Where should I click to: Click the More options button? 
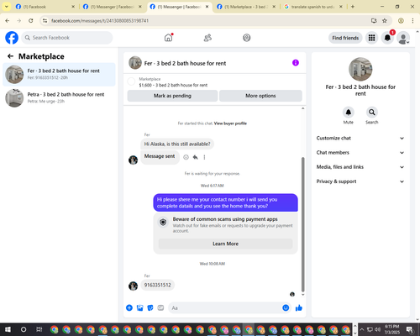260,96
